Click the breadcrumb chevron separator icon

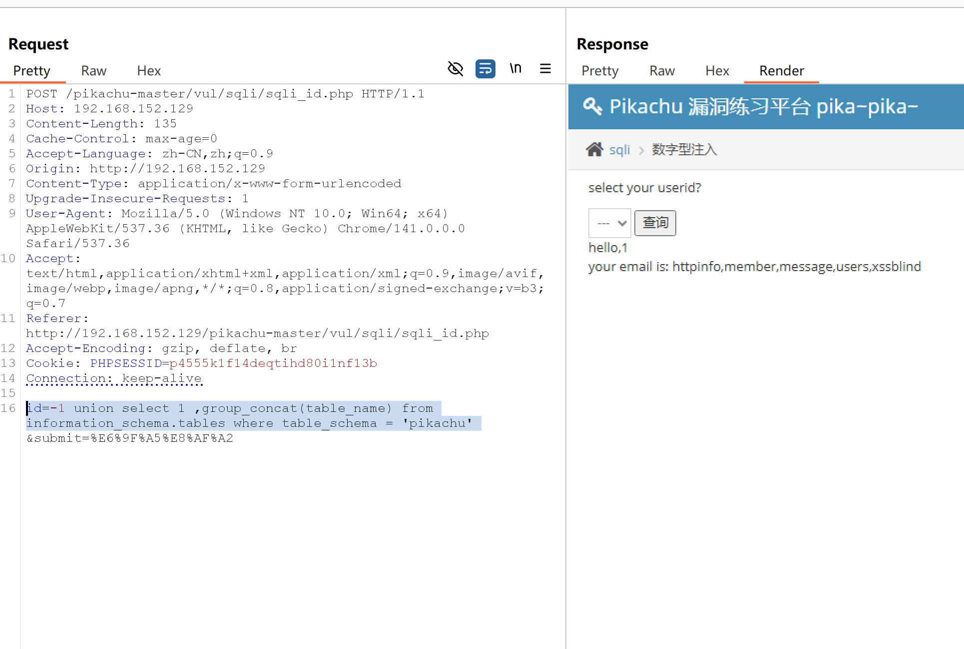click(641, 150)
